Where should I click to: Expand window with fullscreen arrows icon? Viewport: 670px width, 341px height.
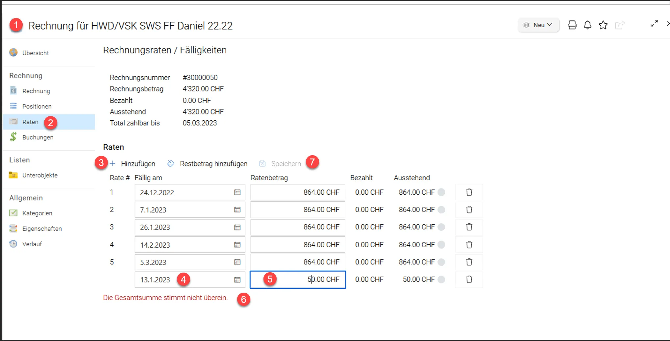[x=654, y=24]
